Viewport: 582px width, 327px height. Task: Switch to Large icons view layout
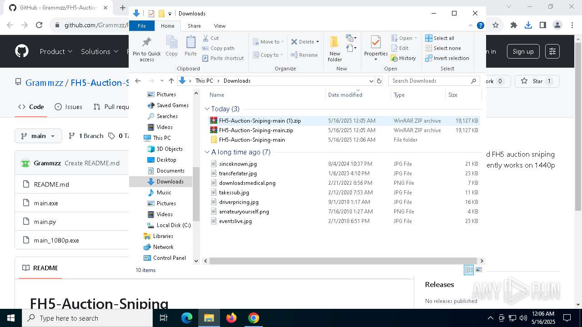click(478, 270)
